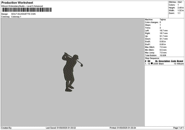185x130 pixels.
Task: Click the 'Stops:' label
Action: (x=148, y=25)
